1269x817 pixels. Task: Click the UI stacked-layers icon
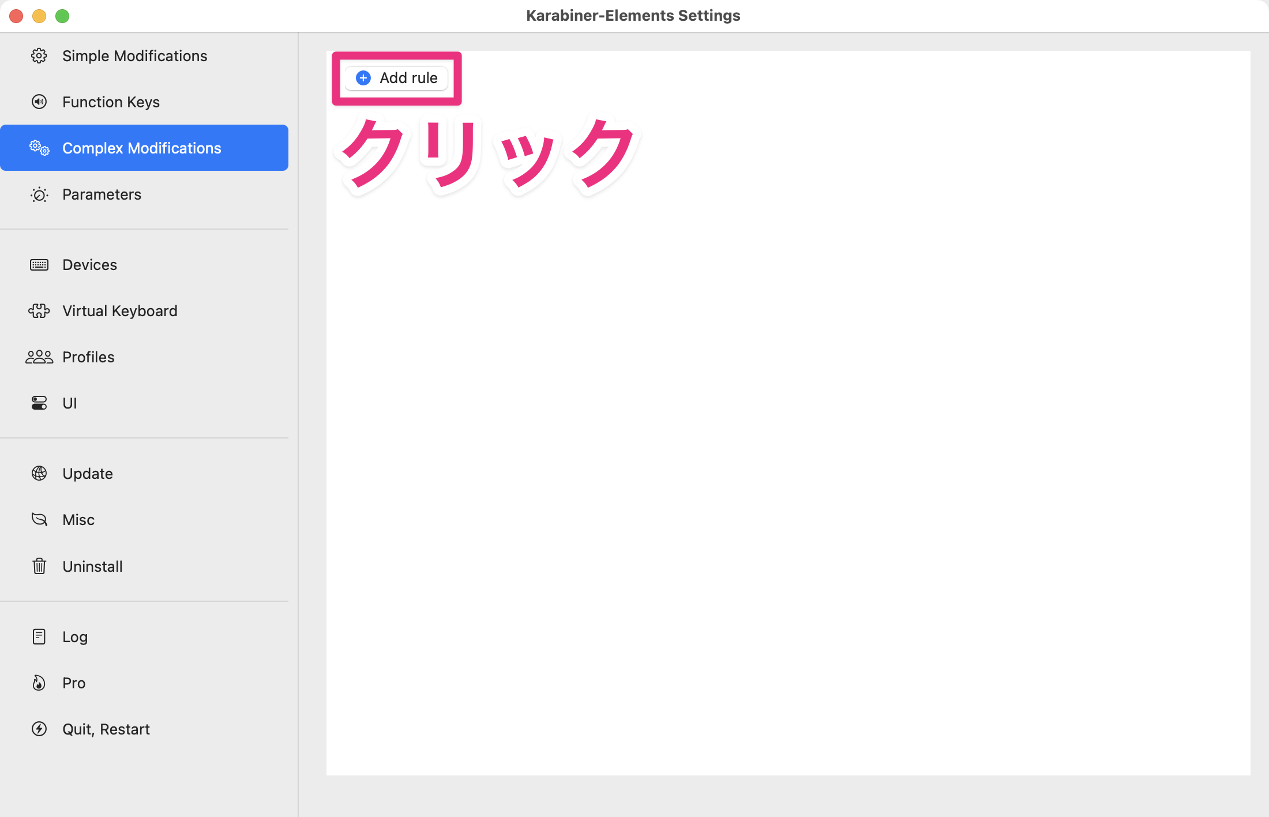[x=39, y=403]
